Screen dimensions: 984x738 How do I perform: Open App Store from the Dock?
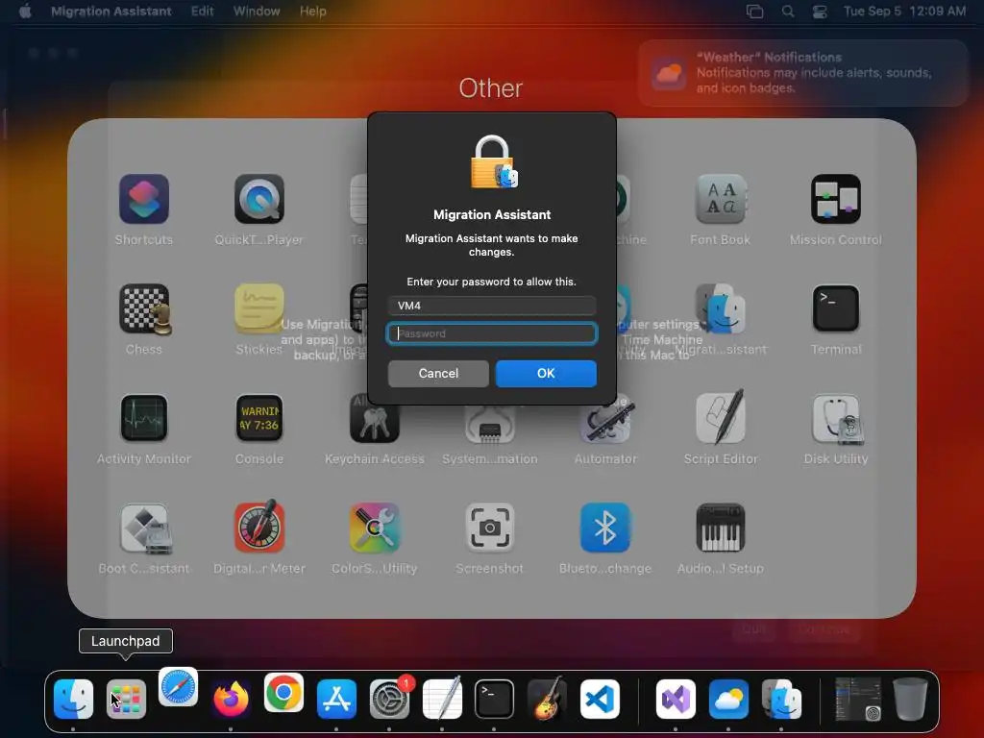[336, 699]
